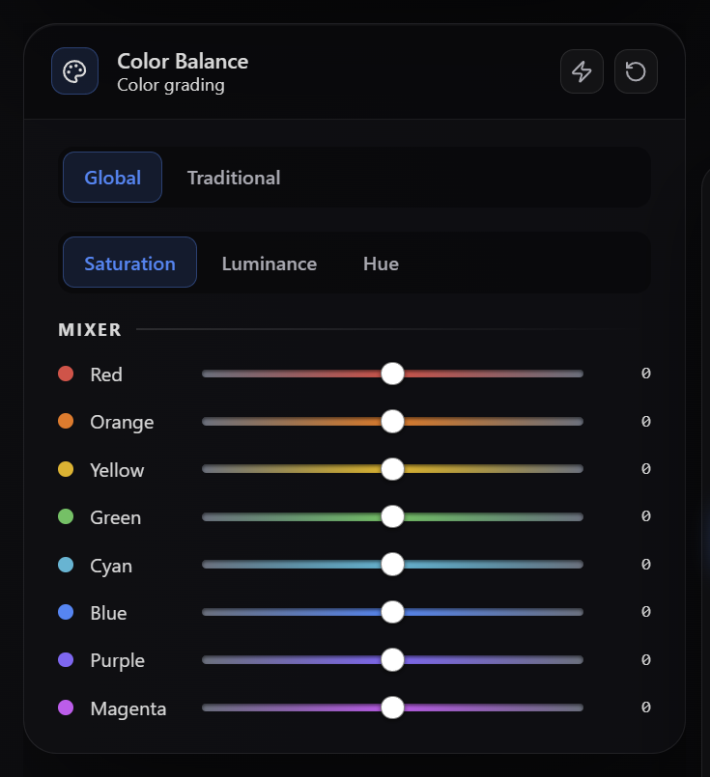Viewport: 710px width, 777px height.
Task: Click the Red value field showing 0
Action: (x=645, y=374)
